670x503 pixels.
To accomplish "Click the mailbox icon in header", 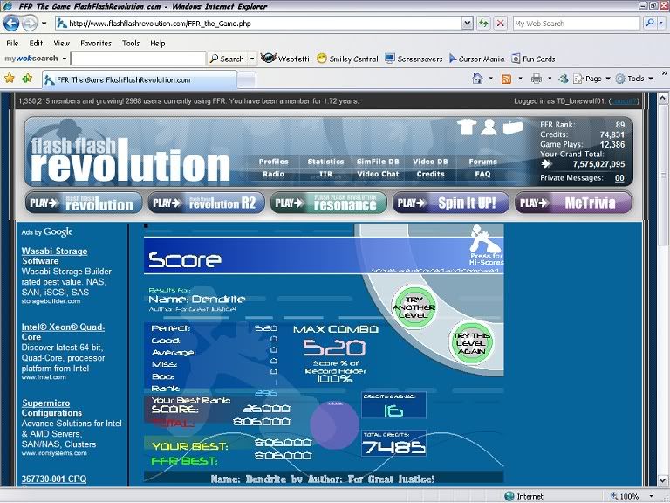I will pos(512,127).
